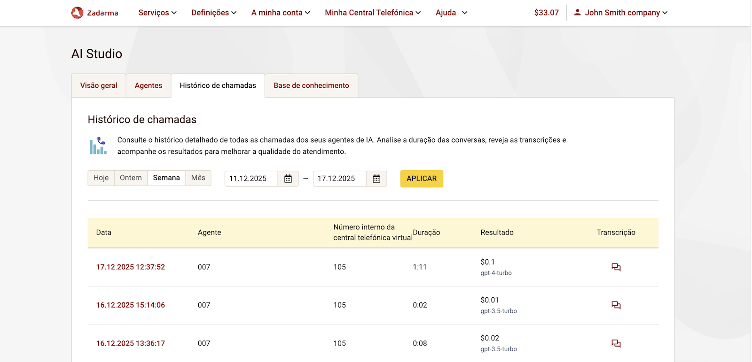Open transcription for the 16.12.2025 15:14:06 call

(616, 305)
